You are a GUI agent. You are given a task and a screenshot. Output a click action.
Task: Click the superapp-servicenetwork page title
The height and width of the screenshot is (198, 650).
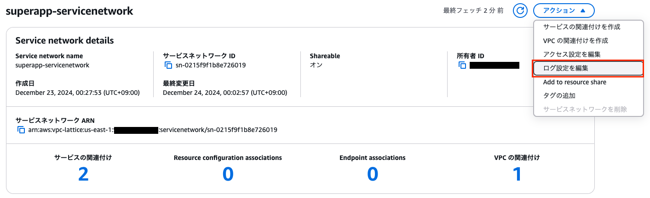[69, 11]
